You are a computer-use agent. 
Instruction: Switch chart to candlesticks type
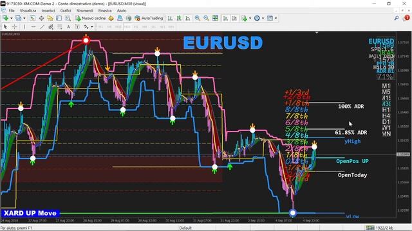179,18
